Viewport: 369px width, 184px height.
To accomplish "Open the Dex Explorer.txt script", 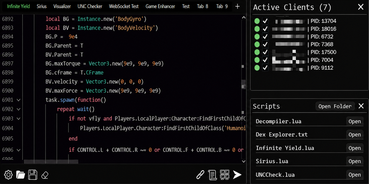I will tap(354, 135).
